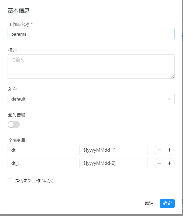Click the $[yyyyMMdd-2] value field
Image resolution: width=183 pixels, height=216 pixels.
[113, 163]
